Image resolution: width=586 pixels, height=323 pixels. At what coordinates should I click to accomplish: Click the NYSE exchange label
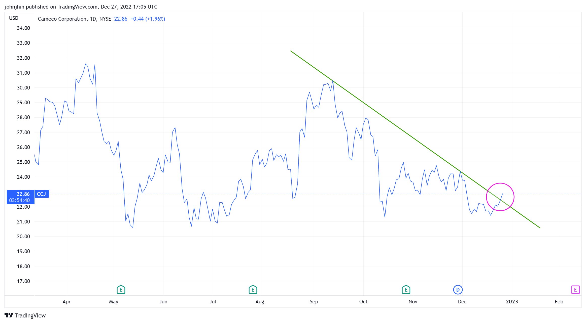105,19
